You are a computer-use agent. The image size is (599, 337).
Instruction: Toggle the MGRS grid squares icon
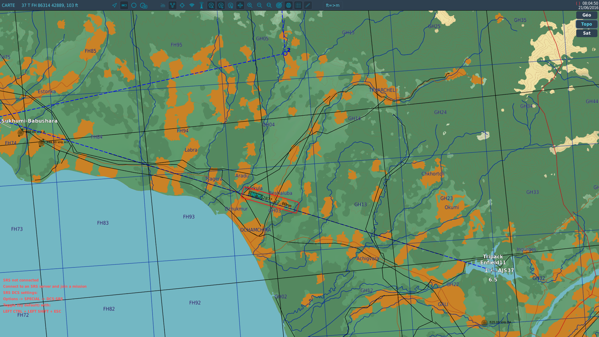(298, 5)
